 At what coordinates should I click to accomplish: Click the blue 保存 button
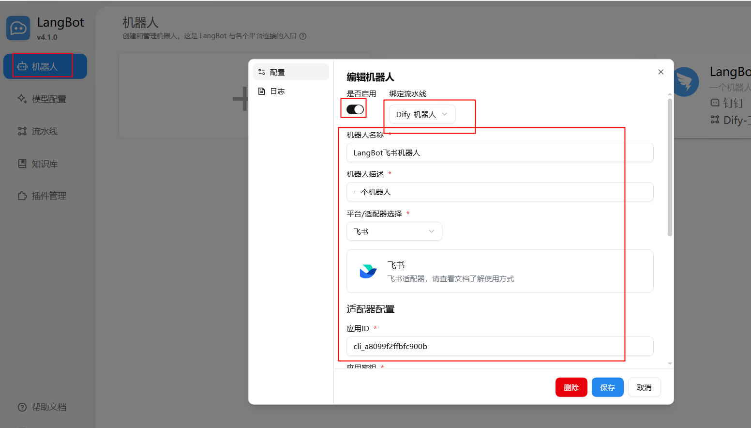coord(608,387)
